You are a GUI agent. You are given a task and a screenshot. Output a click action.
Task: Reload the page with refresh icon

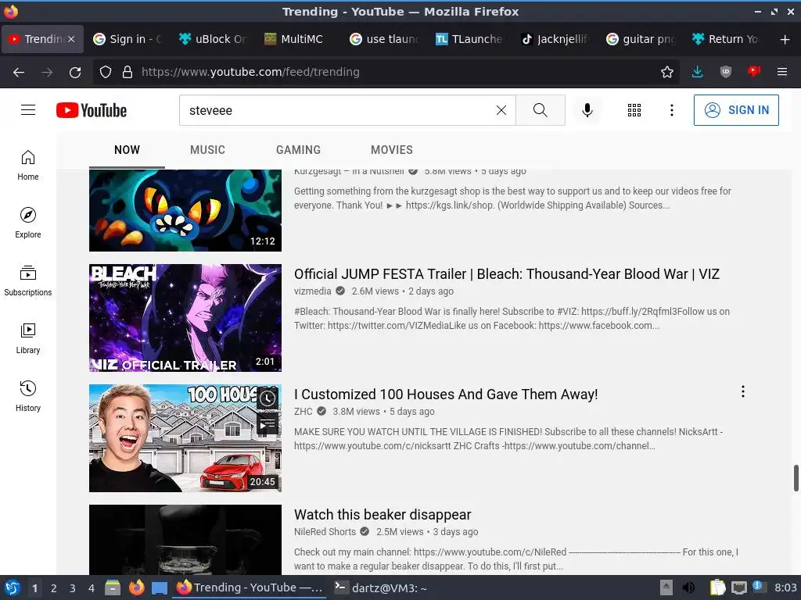tap(75, 72)
